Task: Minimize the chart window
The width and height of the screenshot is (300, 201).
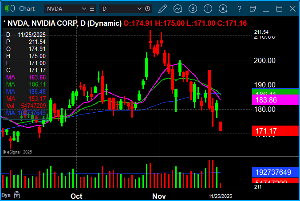Action: (x=266, y=11)
